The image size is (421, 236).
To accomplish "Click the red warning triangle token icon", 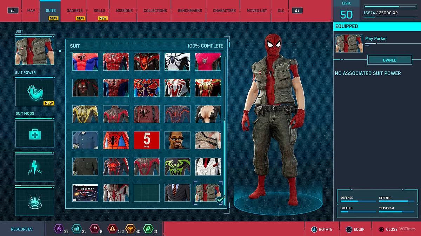I will click(x=112, y=229).
